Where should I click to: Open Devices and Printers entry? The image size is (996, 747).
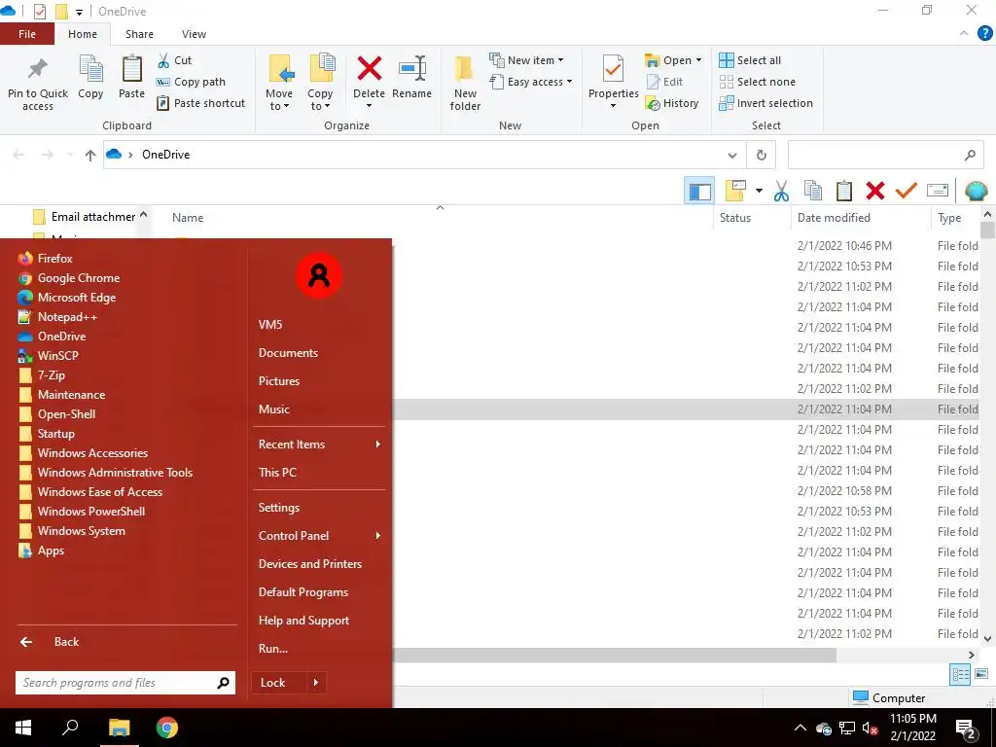click(x=310, y=564)
